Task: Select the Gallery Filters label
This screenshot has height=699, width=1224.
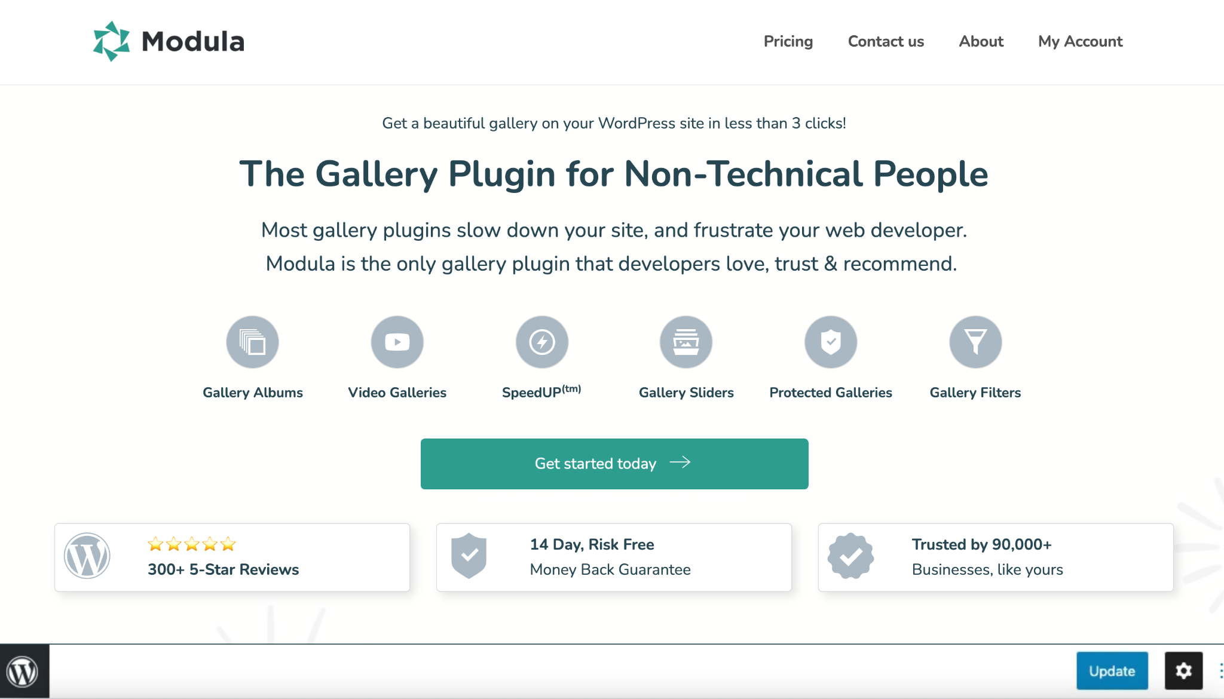Action: point(975,393)
